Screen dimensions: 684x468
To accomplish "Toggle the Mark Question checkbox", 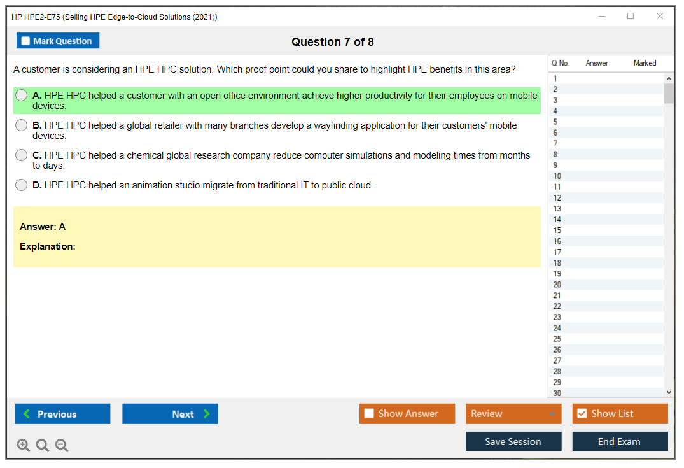I will tap(26, 41).
